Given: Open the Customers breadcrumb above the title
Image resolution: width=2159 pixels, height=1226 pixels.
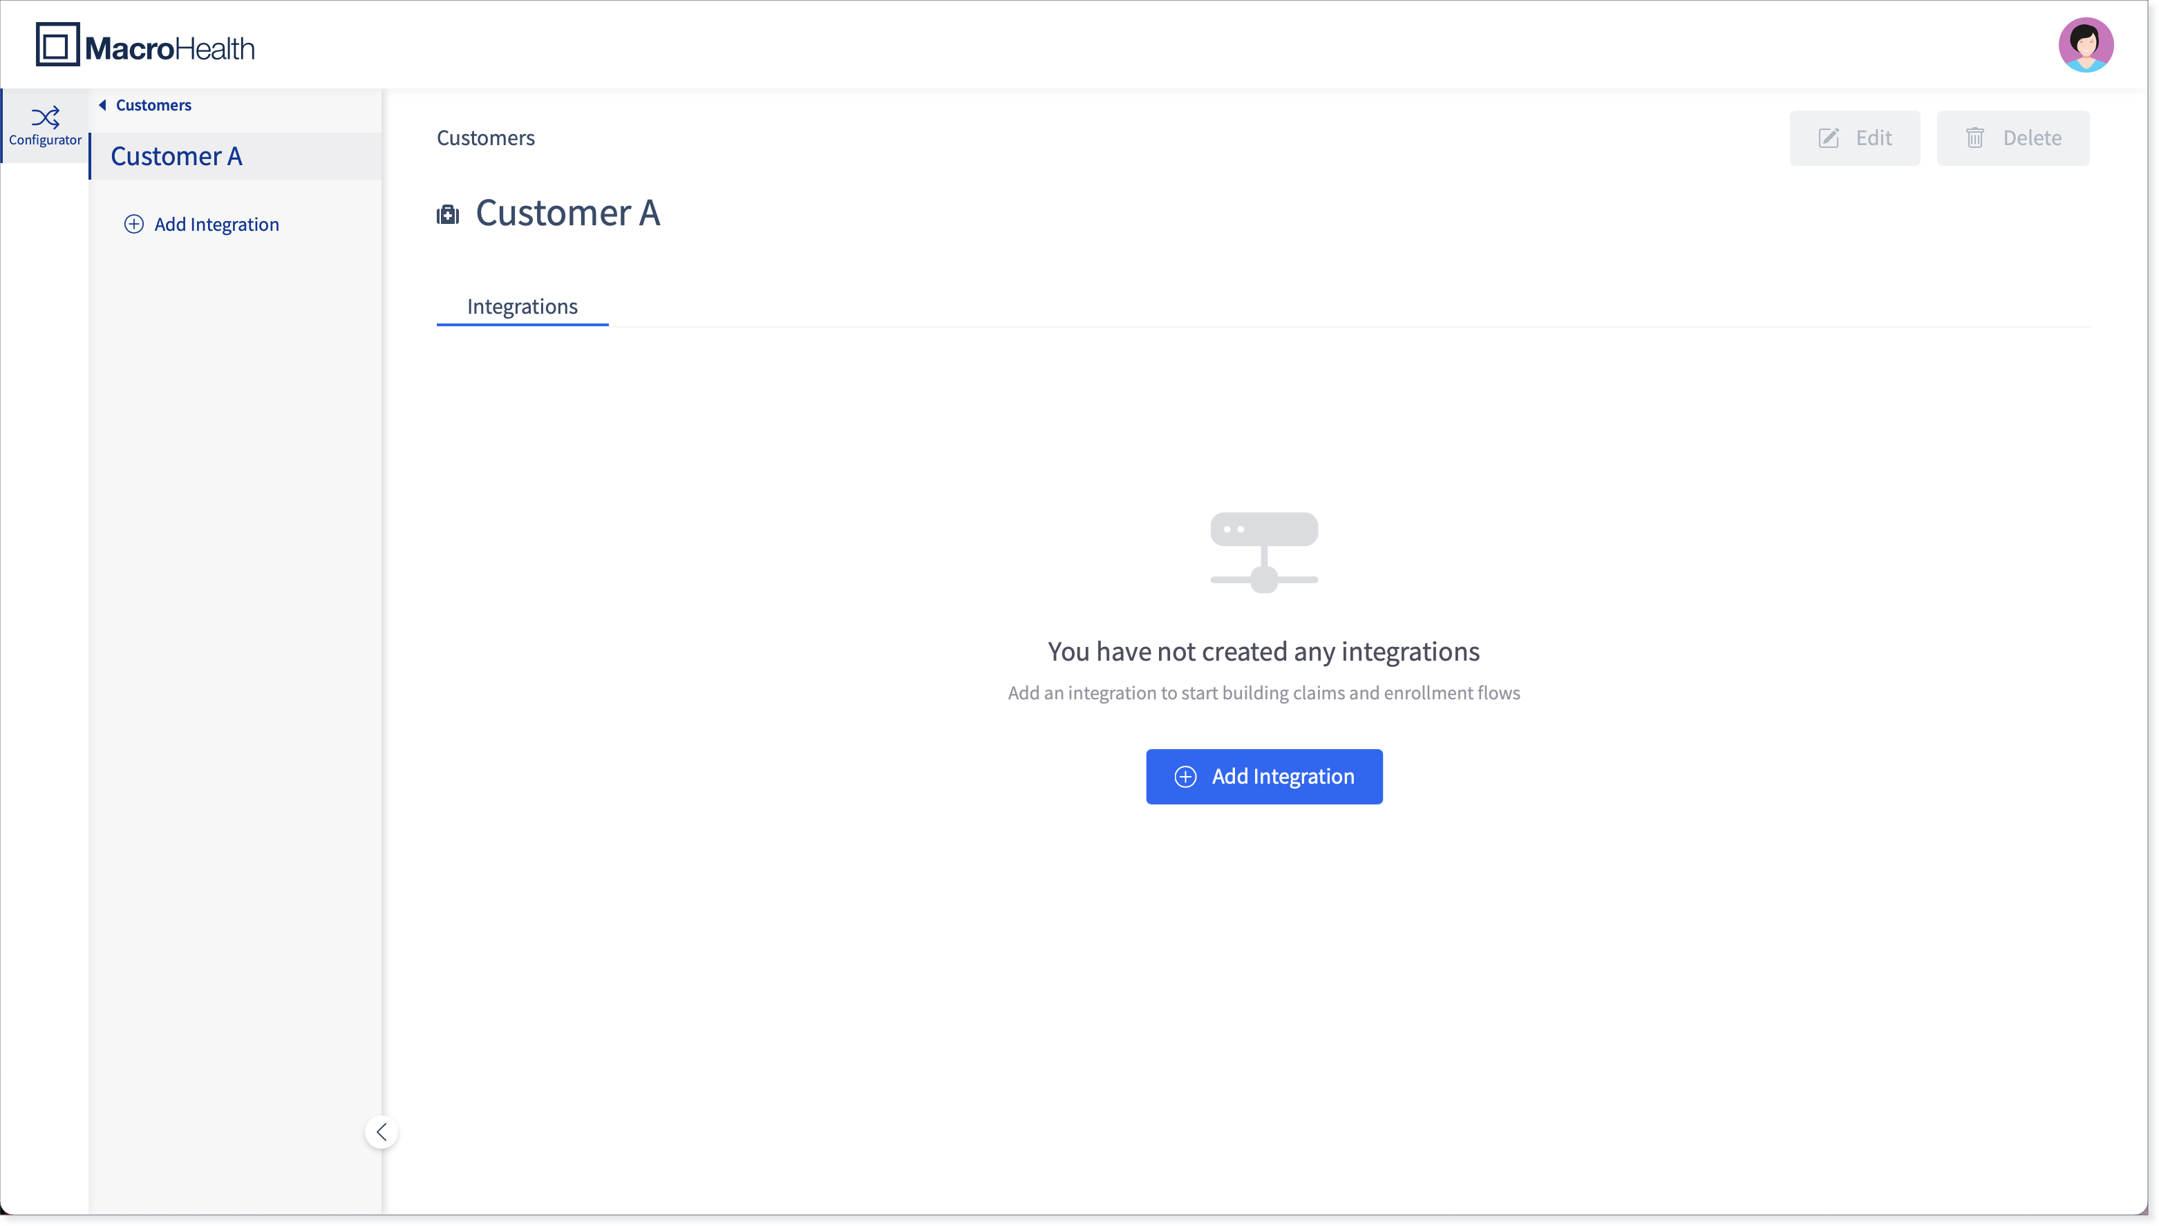Looking at the screenshot, I should pyautogui.click(x=486, y=138).
